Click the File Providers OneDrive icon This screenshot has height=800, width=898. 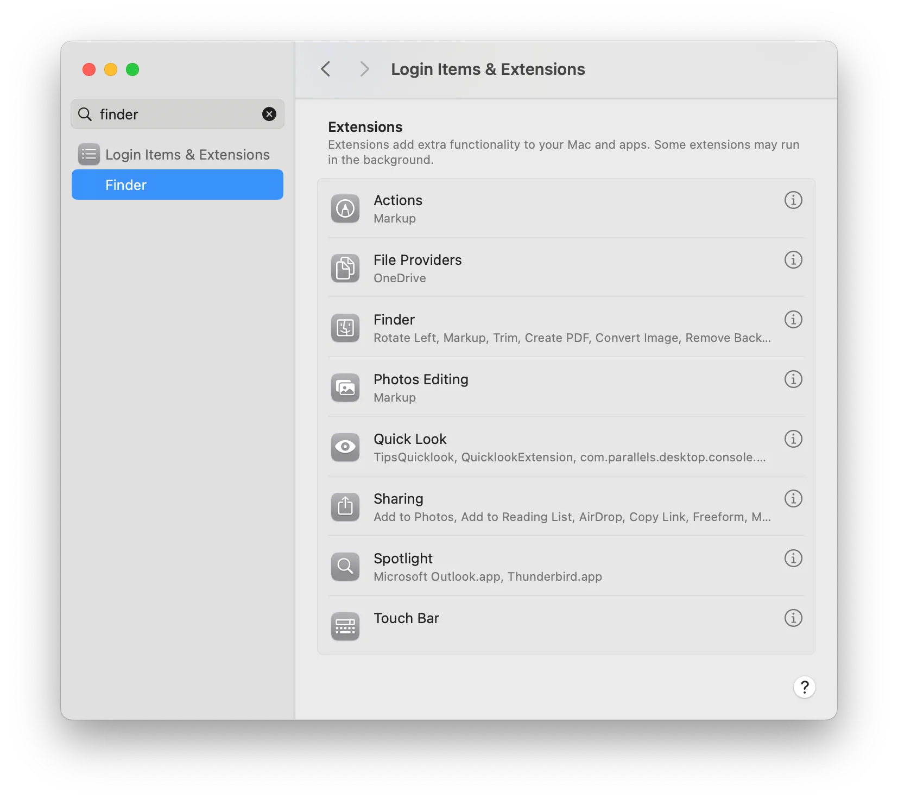tap(345, 268)
